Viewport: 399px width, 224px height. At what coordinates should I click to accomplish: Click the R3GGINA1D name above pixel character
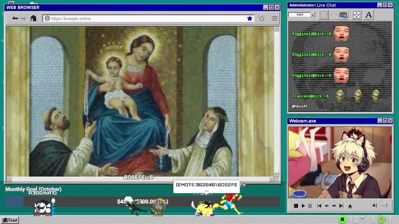click(x=43, y=193)
